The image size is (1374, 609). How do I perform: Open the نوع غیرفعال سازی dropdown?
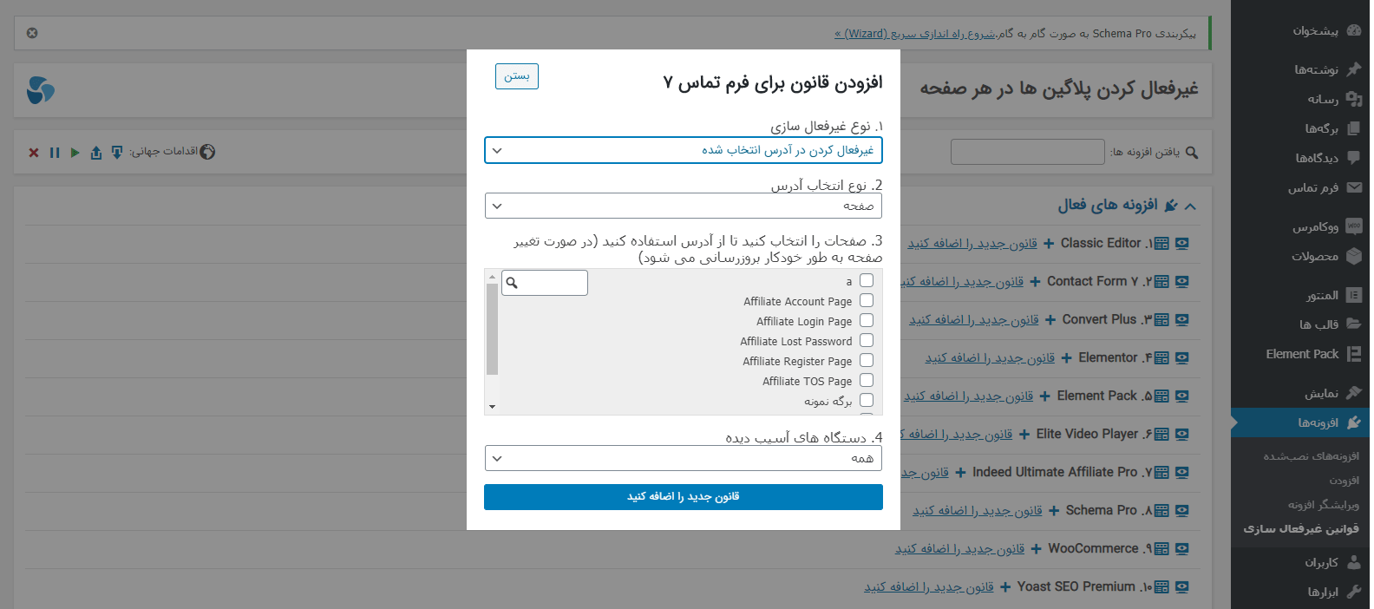(x=684, y=150)
